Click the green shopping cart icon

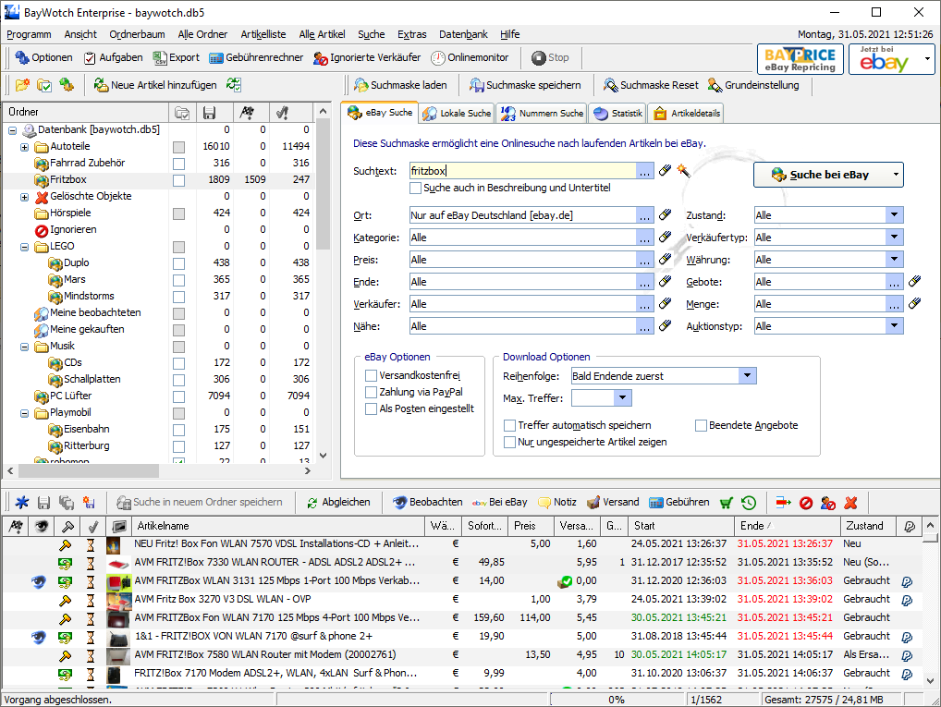tap(727, 503)
